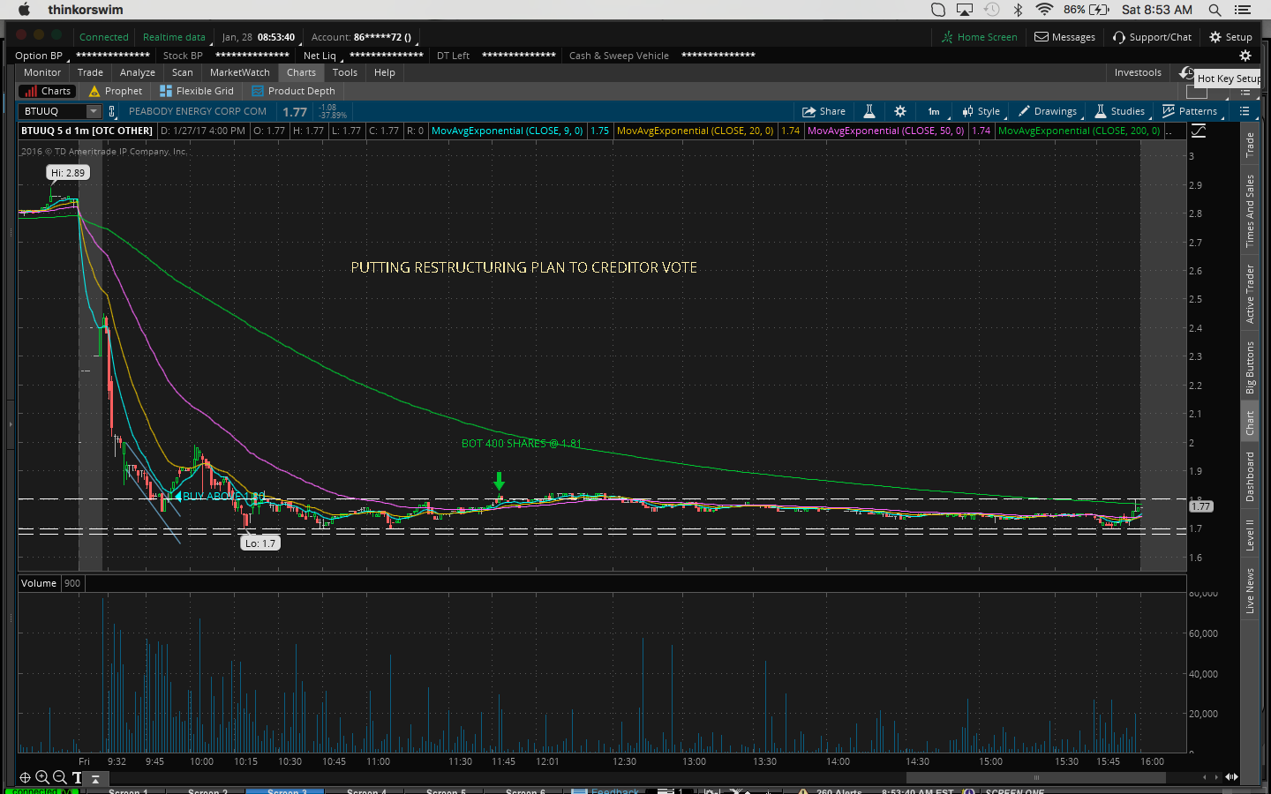Open chart settings gear icon
Viewport: 1271px width, 794px height.
[x=900, y=111]
